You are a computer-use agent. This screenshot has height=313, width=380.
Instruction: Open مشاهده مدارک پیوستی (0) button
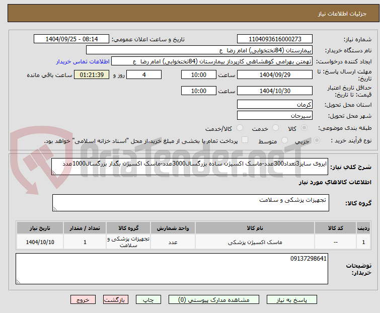pyautogui.click(x=214, y=300)
